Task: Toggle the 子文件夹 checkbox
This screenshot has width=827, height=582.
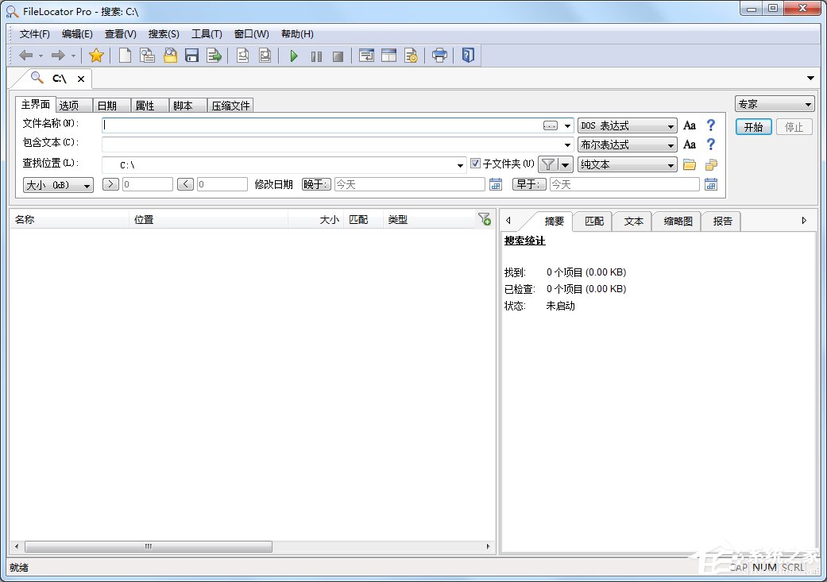Action: (x=476, y=164)
